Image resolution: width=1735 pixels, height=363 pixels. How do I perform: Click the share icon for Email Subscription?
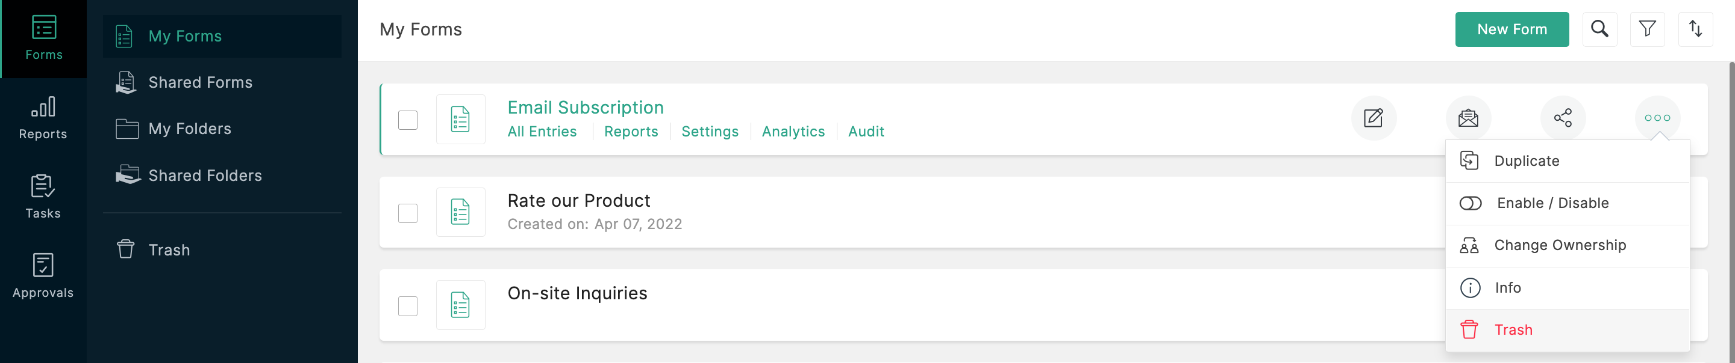point(1563,118)
